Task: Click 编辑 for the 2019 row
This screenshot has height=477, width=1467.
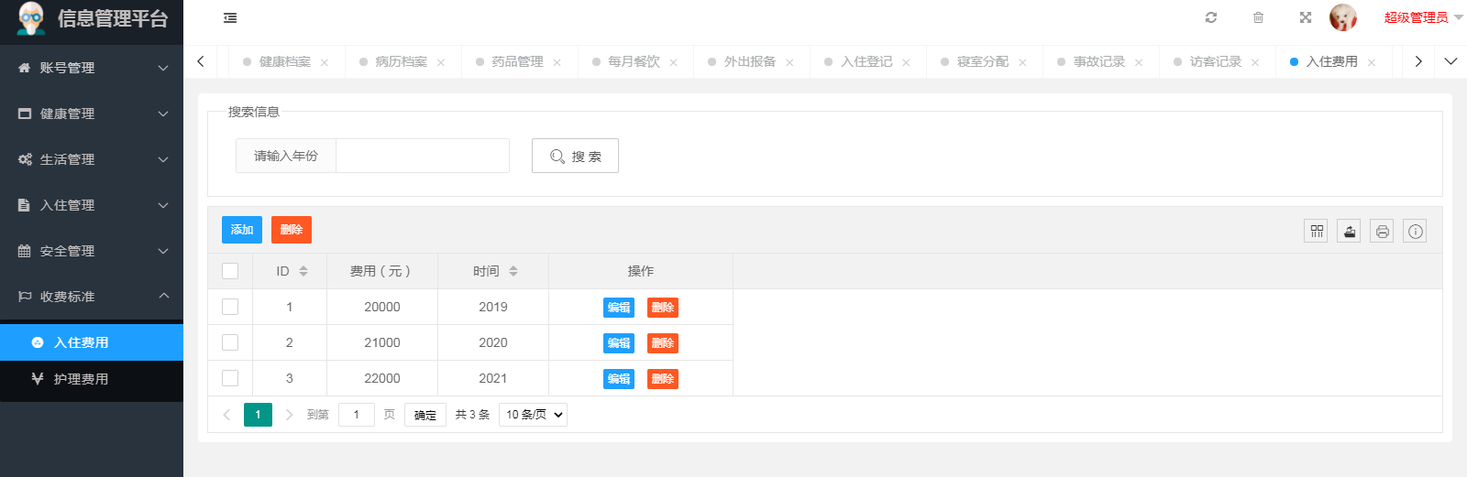Action: pos(619,308)
